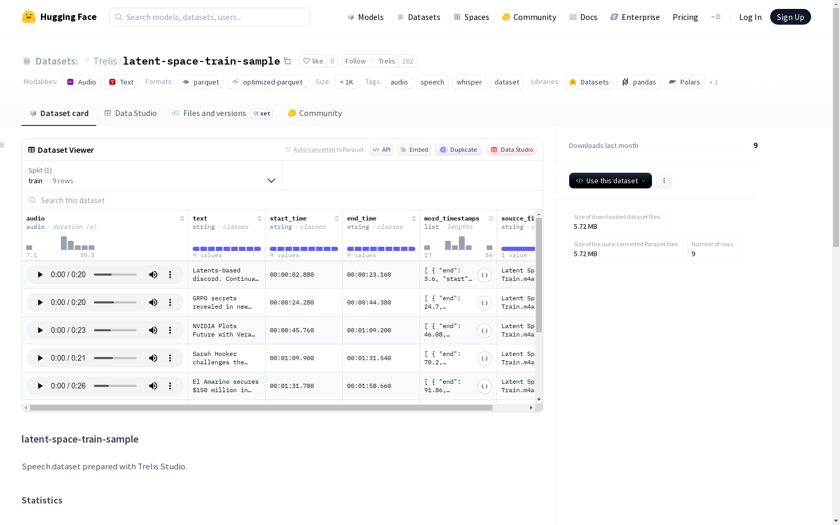
Task: Sort by the start_time column
Action: point(337,218)
